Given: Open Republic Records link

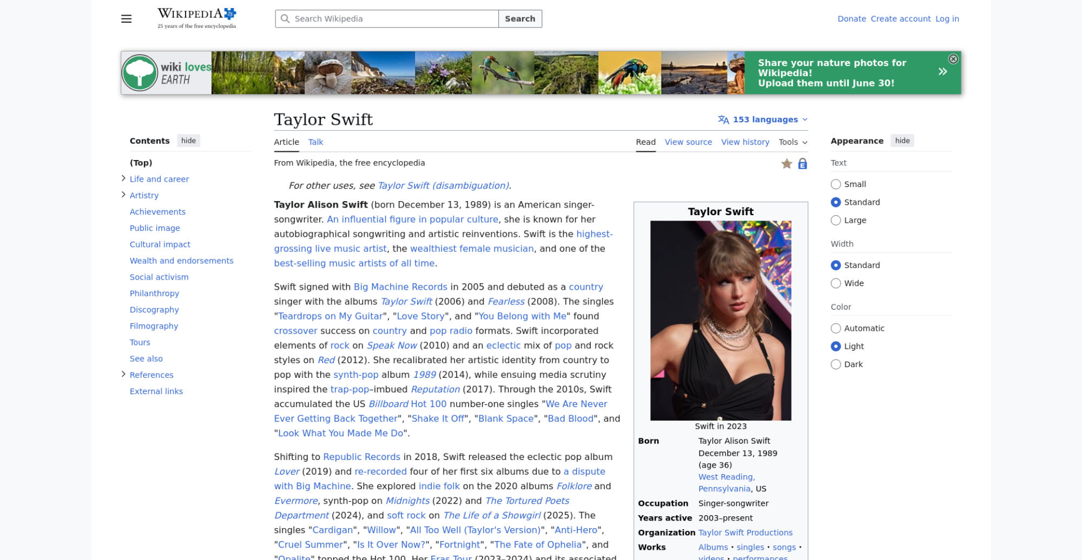Looking at the screenshot, I should click(x=361, y=457).
